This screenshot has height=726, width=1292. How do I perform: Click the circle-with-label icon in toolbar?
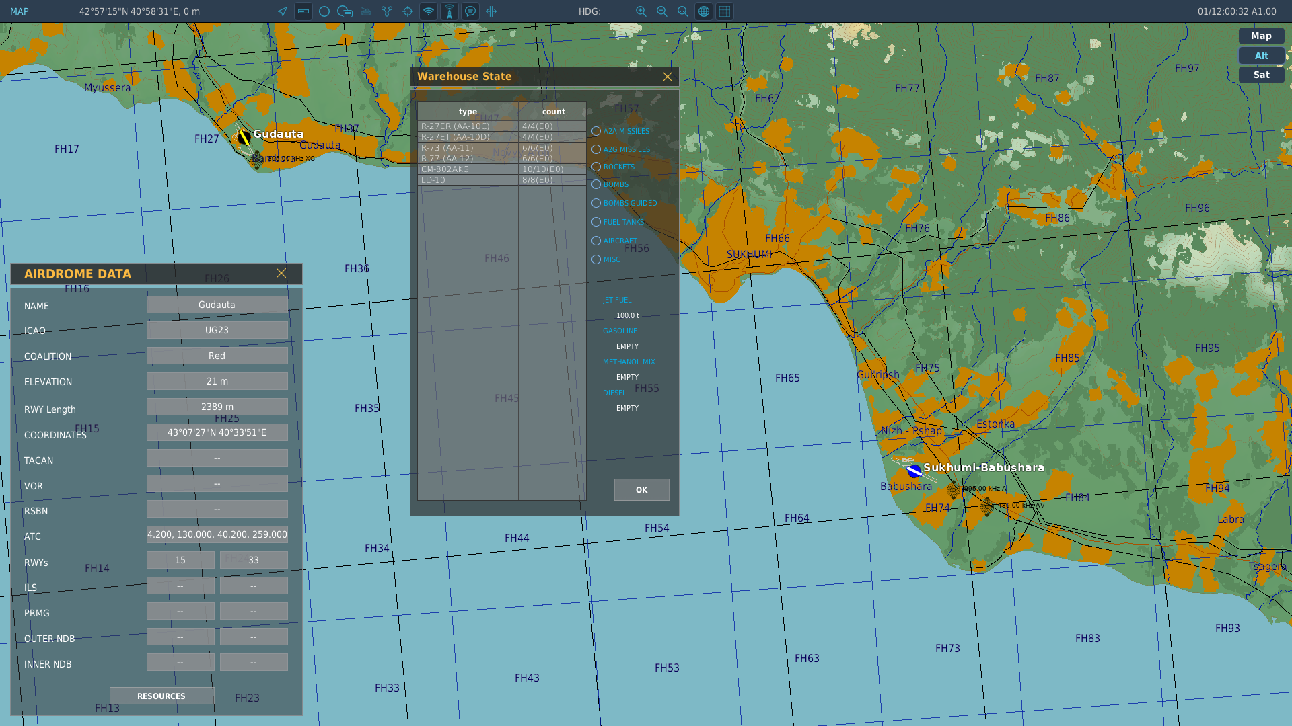coord(345,11)
